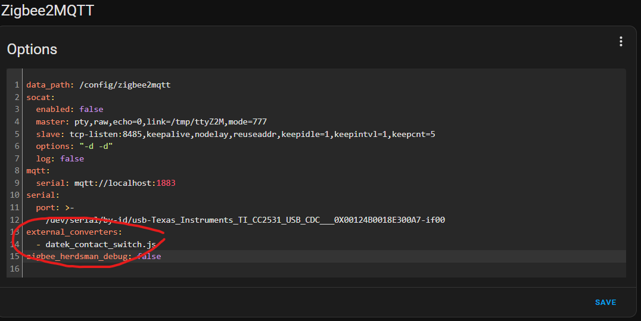Click the options "-d -d" value
The height and width of the screenshot is (321, 641).
[96, 147]
